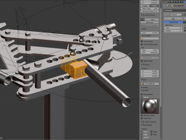Click the item name field FOLLOWER DIE
The image size is (186, 140).
point(151,84)
